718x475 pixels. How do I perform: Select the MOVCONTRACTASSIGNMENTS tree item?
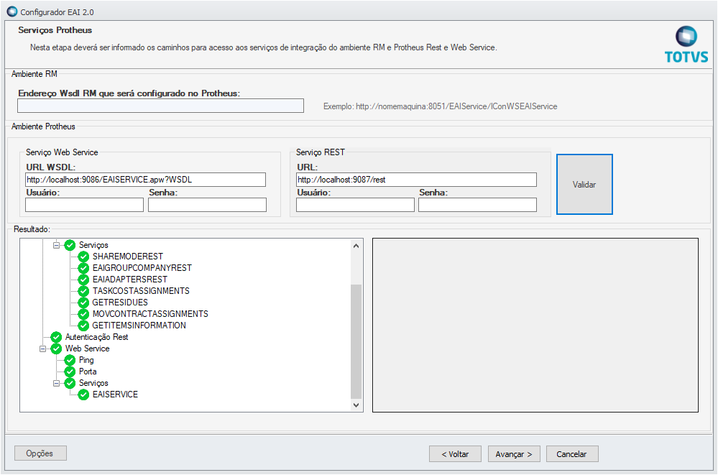point(150,314)
